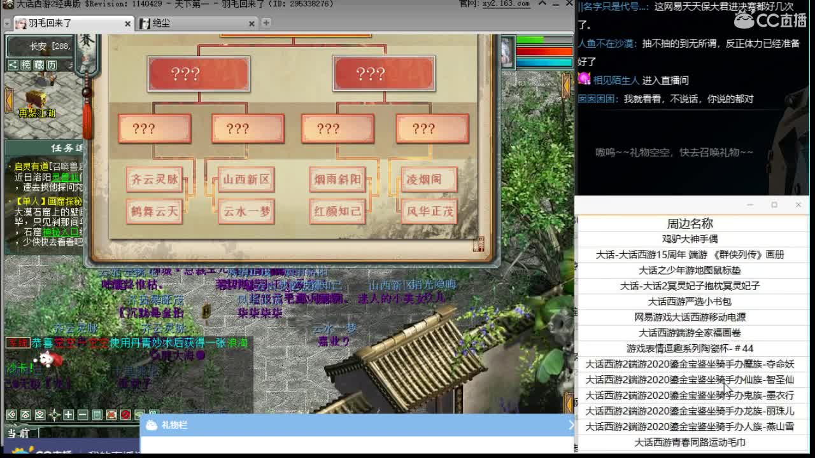
Task: Click the green health bar
Action: tap(544, 40)
